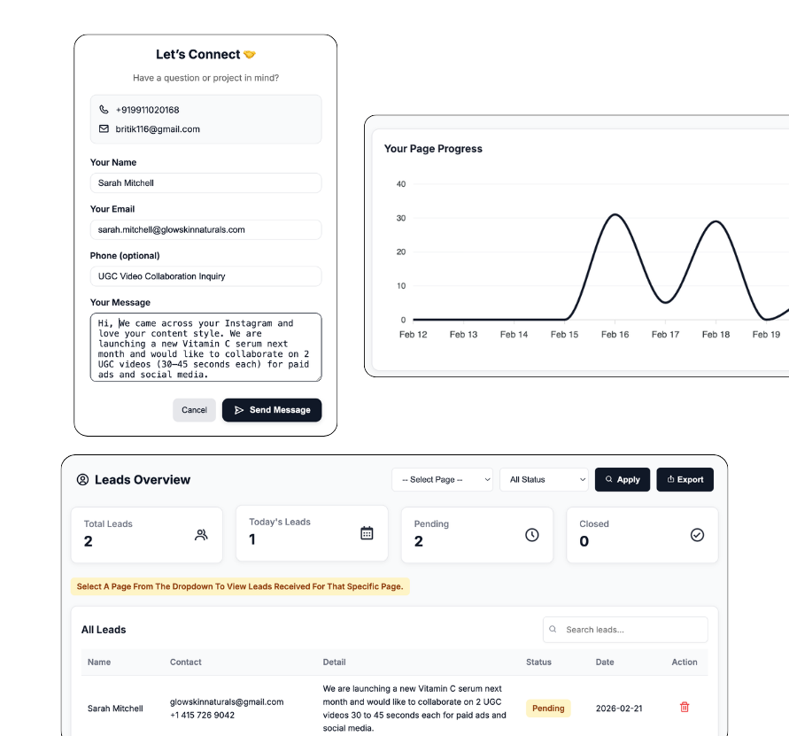Open the Select Page dropdown
Image resolution: width=789 pixels, height=736 pixels.
443,479
